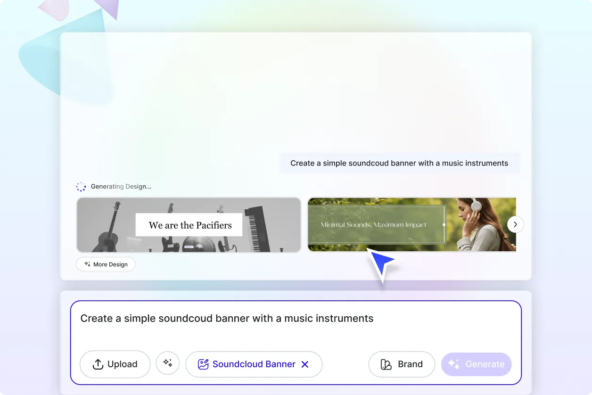592x395 pixels.
Task: Select 'Minimal Sounds, Maximum Impact' banner text
Action: pyautogui.click(x=373, y=225)
